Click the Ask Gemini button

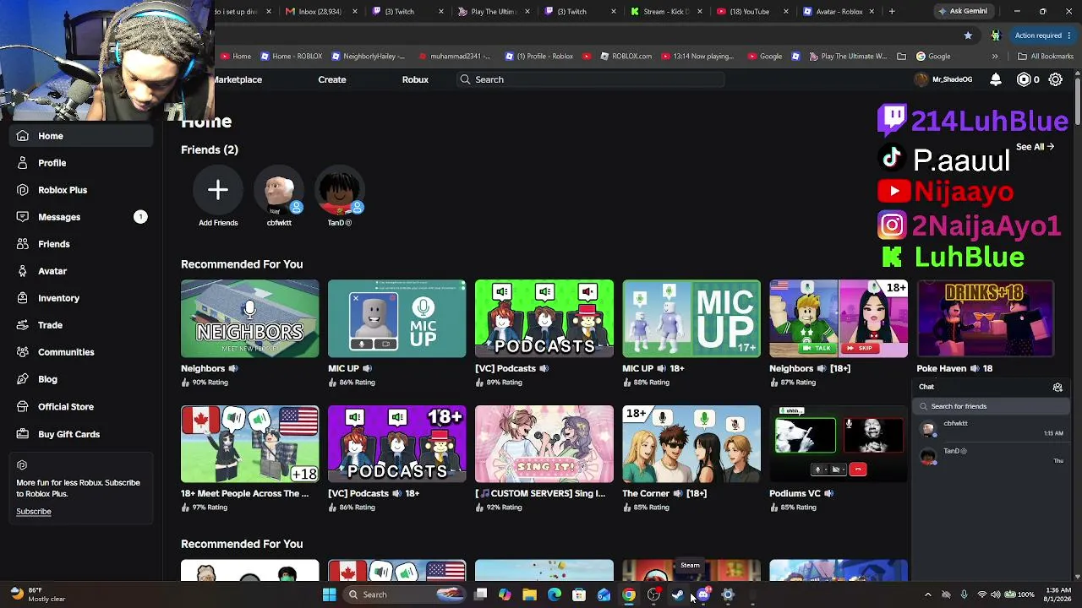point(962,12)
